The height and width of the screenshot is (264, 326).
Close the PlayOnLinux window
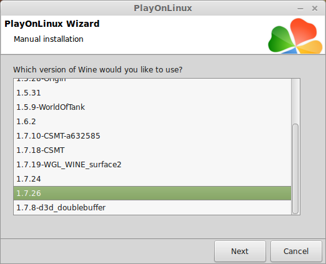[x=315, y=9]
